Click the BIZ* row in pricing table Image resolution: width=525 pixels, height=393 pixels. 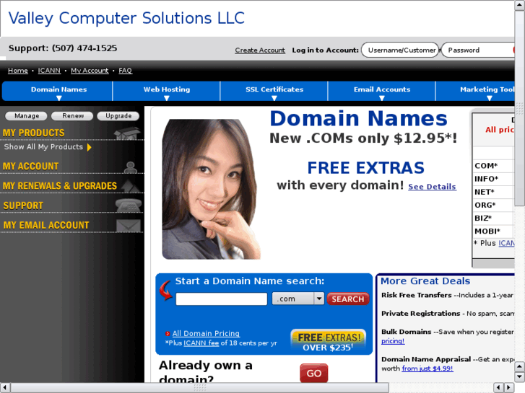point(493,218)
